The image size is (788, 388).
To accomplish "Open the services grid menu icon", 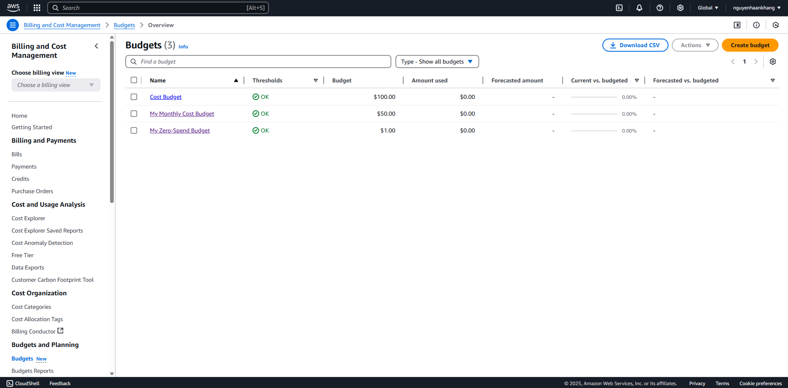I will click(37, 8).
